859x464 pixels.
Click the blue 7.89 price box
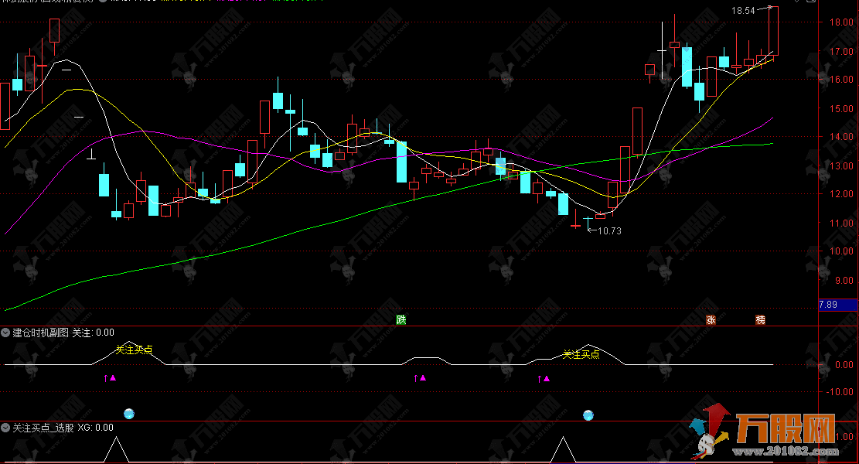tap(837, 305)
